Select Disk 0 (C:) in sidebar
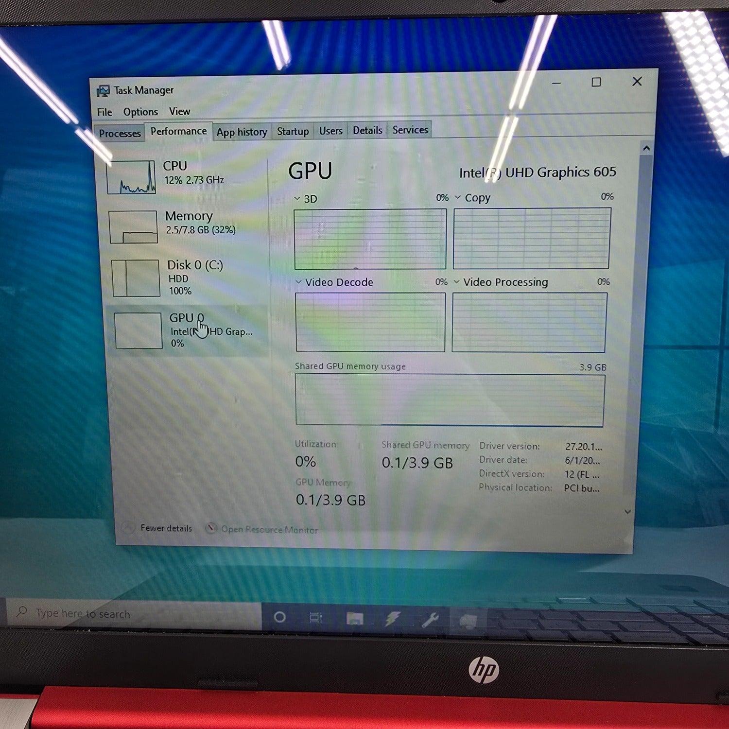Viewport: 729px width, 729px height. click(194, 276)
